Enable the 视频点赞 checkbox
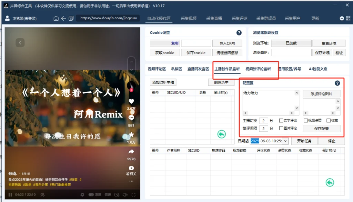 click(305, 121)
